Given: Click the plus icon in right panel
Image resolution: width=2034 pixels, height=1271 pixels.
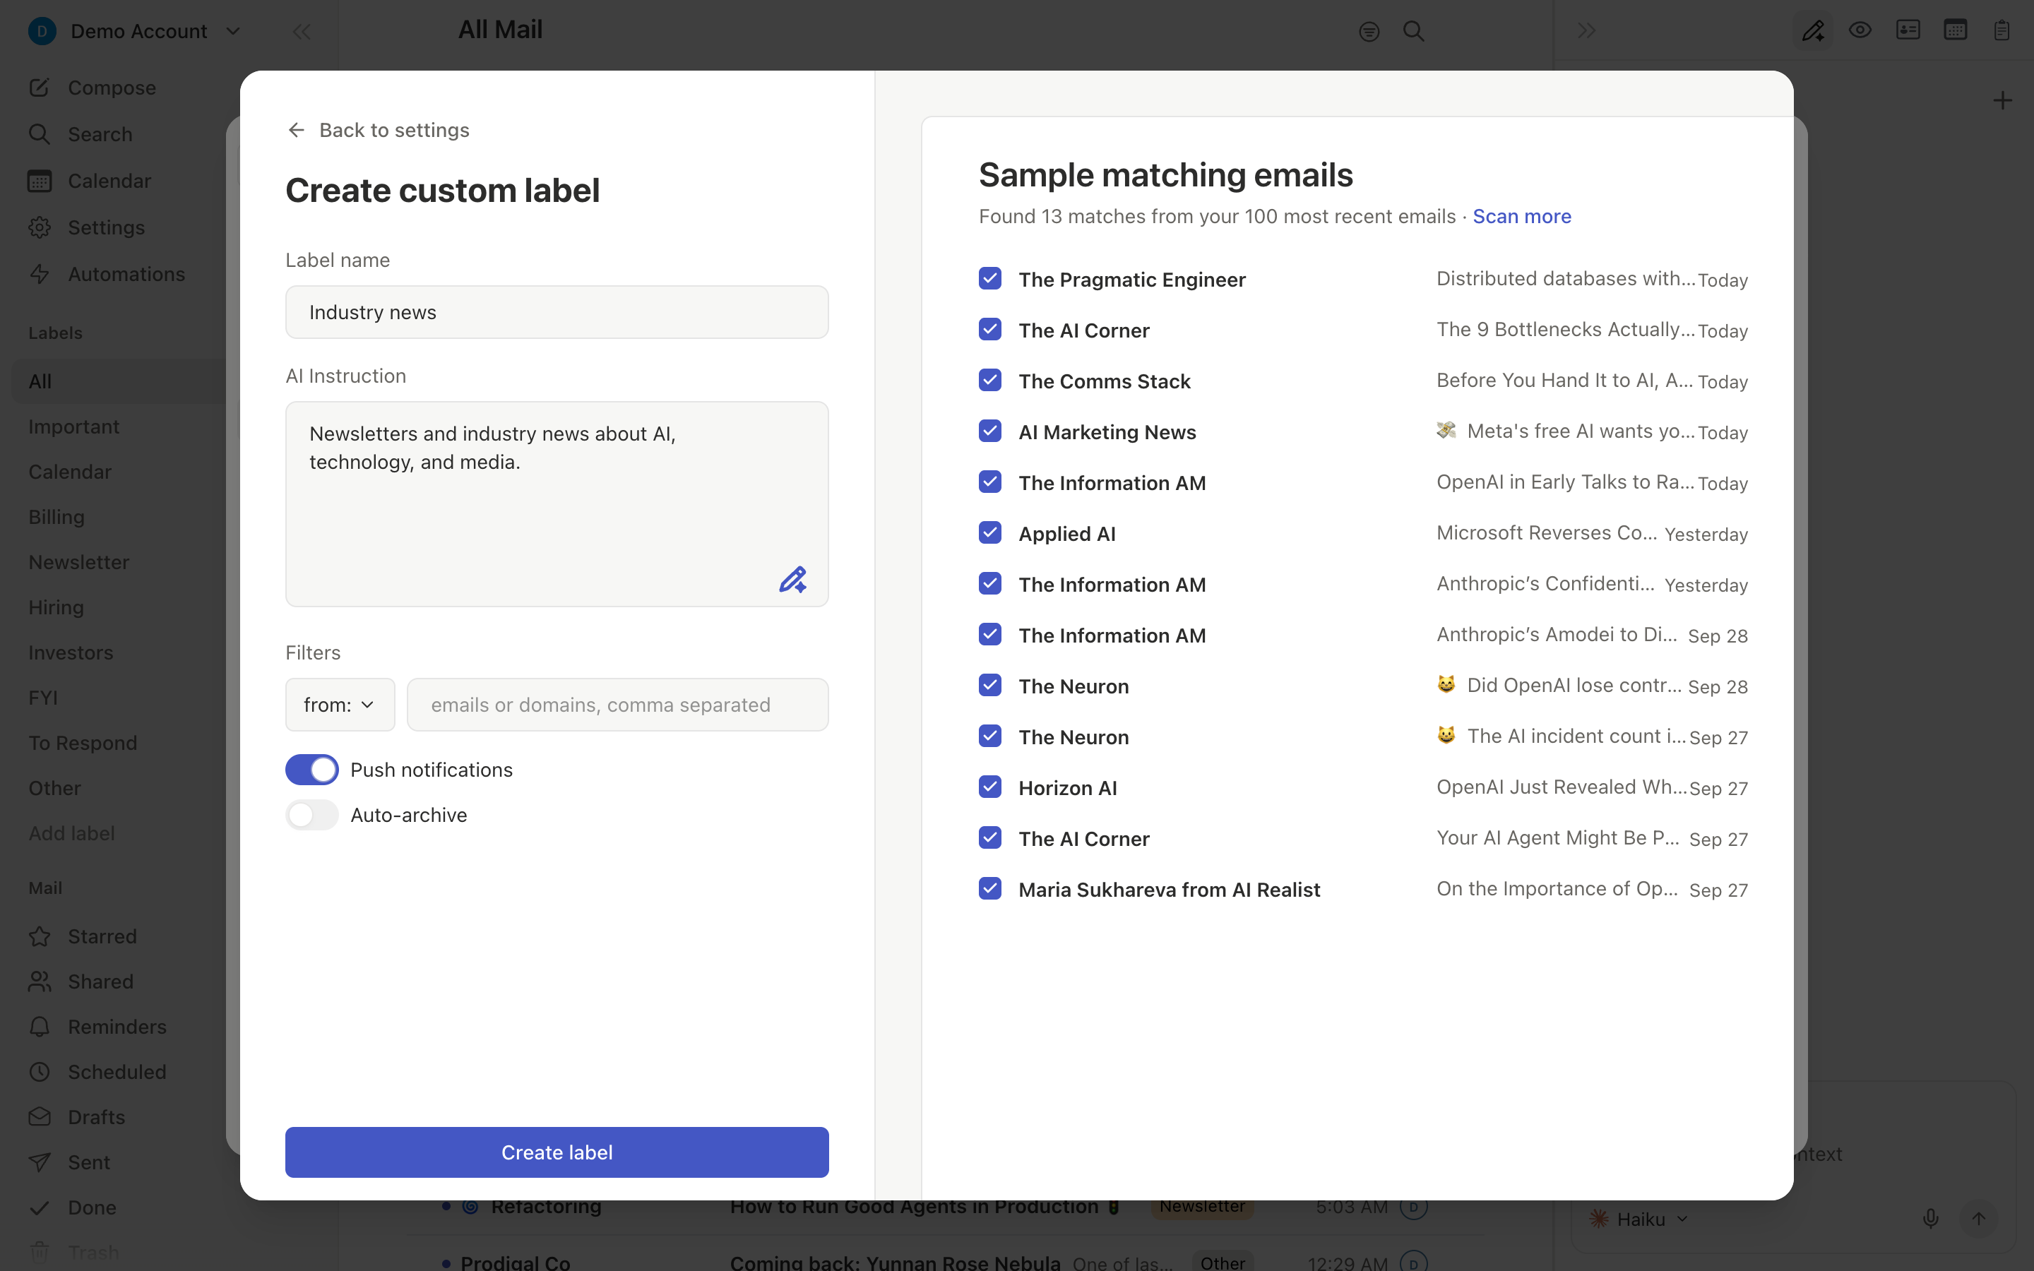Looking at the screenshot, I should pos(2003,101).
